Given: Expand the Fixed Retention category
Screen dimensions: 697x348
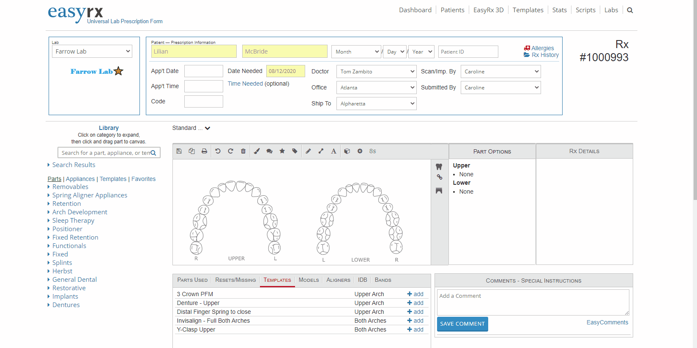Looking at the screenshot, I should 75,237.
